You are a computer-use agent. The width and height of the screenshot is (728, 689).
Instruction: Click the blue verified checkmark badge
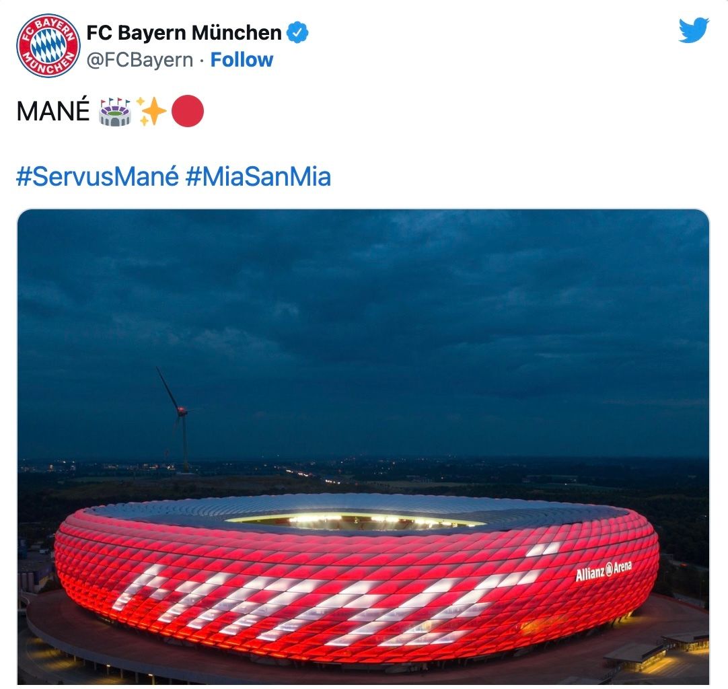[297, 32]
